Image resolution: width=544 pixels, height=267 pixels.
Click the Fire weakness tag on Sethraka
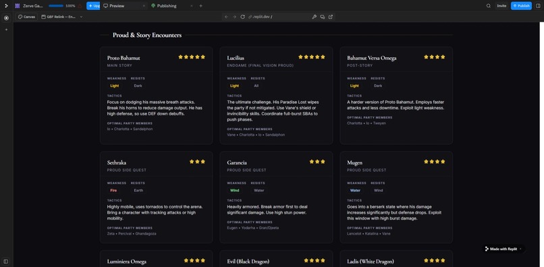(x=113, y=190)
